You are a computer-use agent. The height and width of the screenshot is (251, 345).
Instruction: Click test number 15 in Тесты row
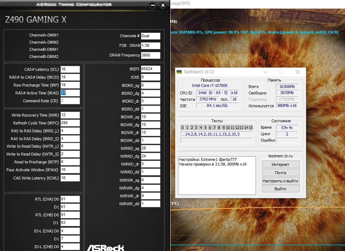(251, 128)
